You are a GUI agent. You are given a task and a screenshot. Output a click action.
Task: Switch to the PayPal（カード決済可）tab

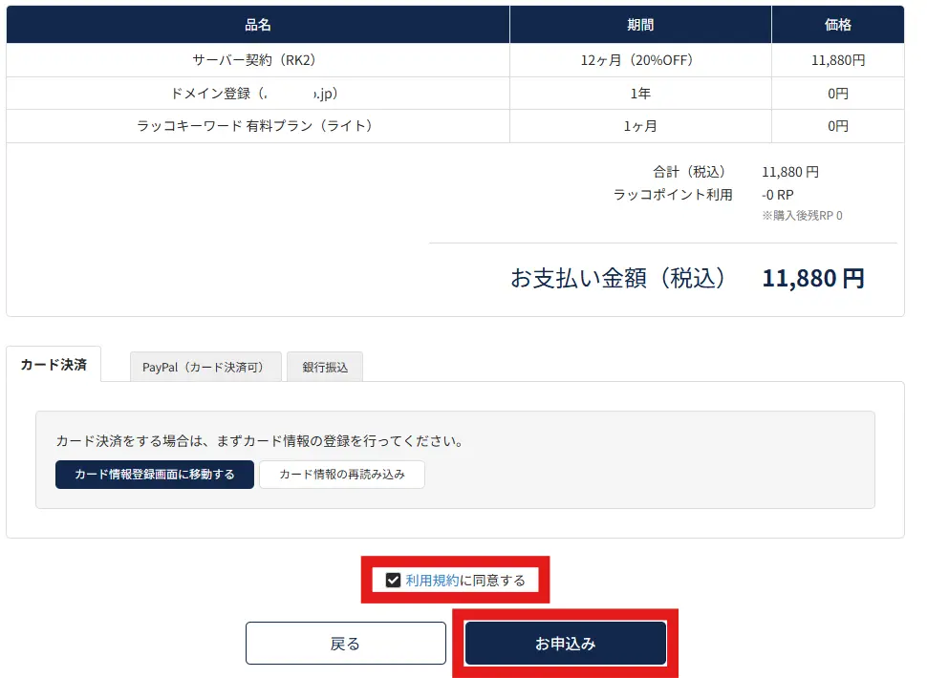[205, 367]
